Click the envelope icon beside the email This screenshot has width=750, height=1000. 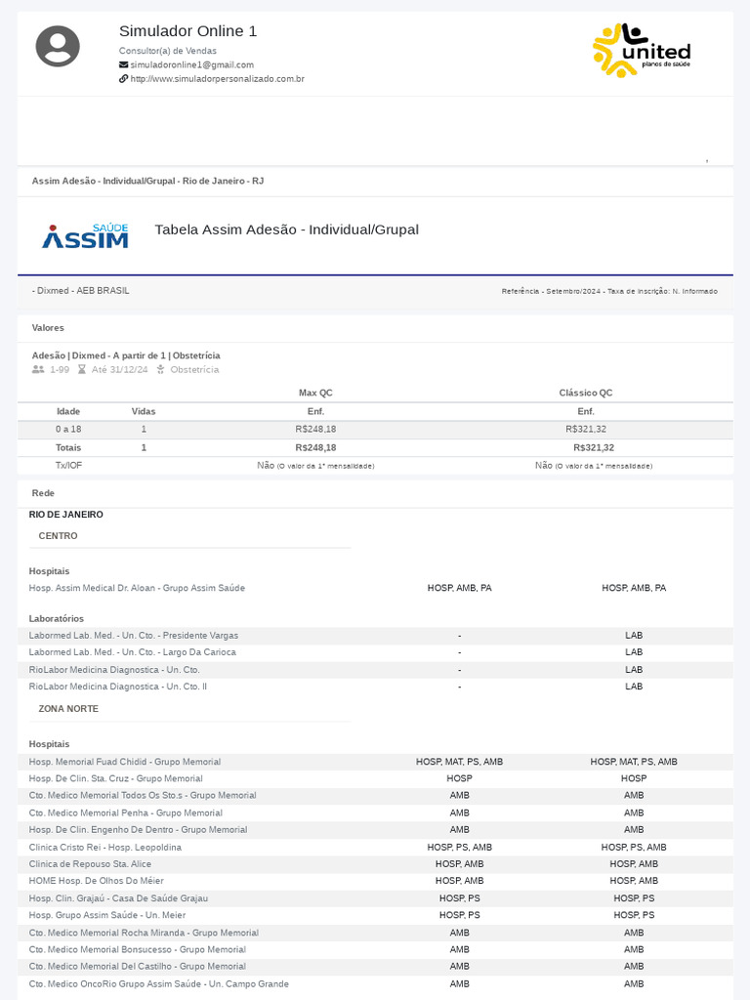coord(123,64)
